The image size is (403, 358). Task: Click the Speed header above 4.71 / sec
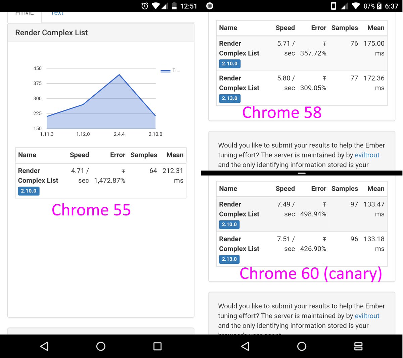pos(79,155)
